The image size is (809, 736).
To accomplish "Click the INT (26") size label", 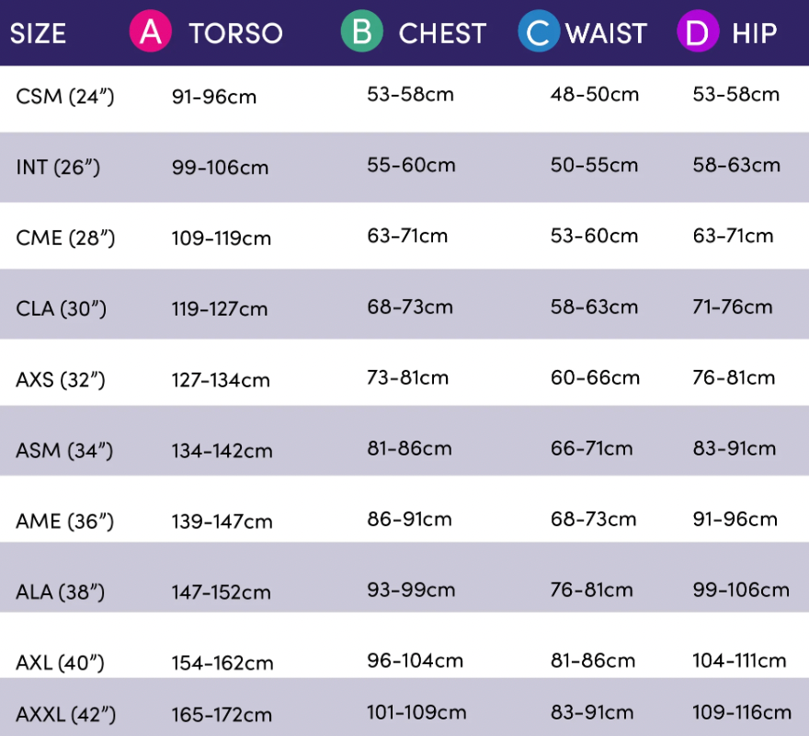I will (x=58, y=167).
